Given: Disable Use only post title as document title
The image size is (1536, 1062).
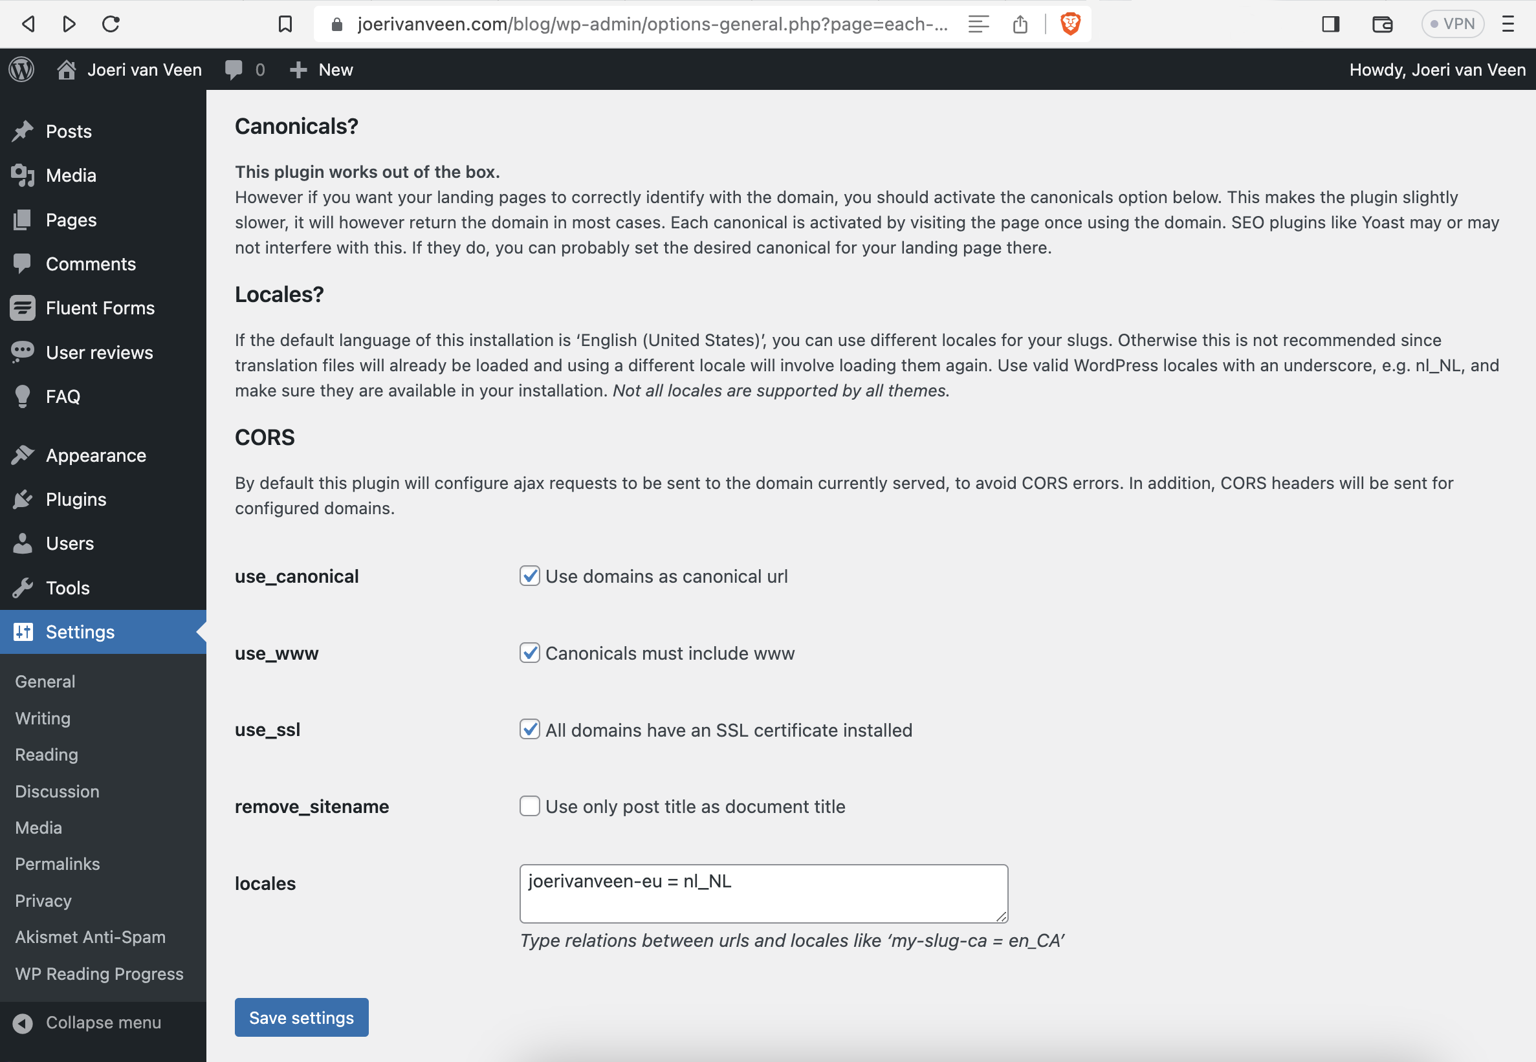Looking at the screenshot, I should pyautogui.click(x=530, y=807).
